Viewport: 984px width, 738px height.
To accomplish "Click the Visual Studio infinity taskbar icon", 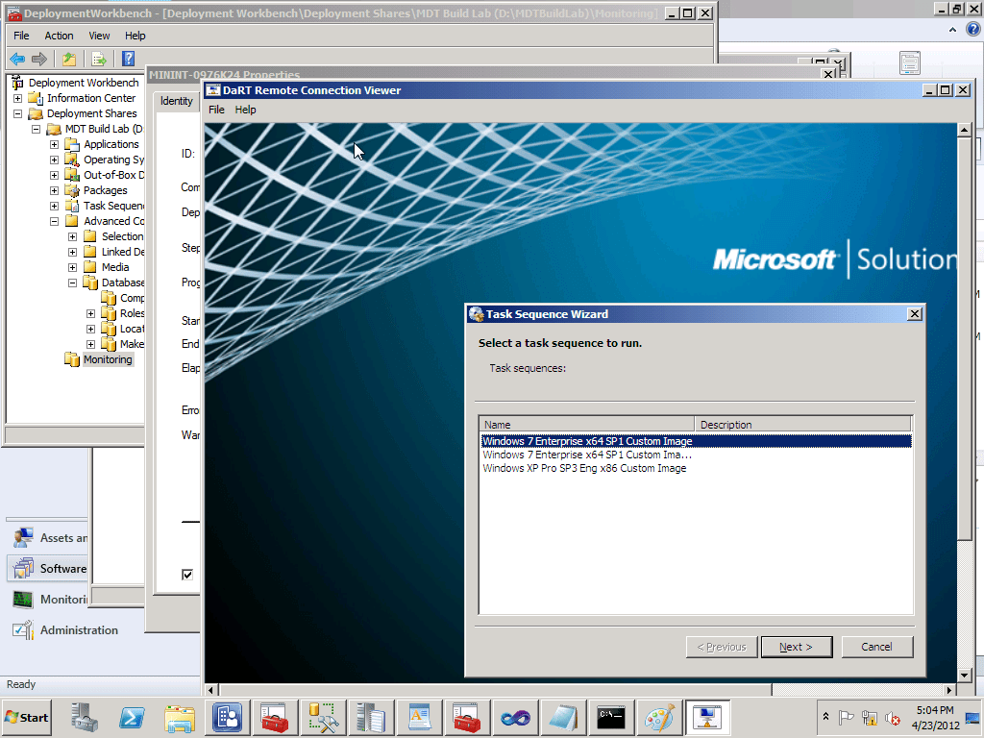I will pyautogui.click(x=515, y=717).
